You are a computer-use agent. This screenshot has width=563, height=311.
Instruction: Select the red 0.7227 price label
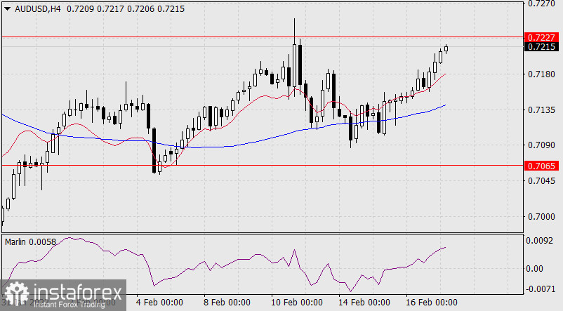click(x=541, y=37)
